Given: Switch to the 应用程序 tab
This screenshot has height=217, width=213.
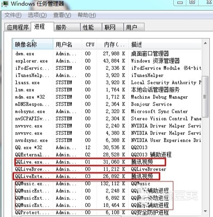Looking at the screenshot, I should pos(18,27).
